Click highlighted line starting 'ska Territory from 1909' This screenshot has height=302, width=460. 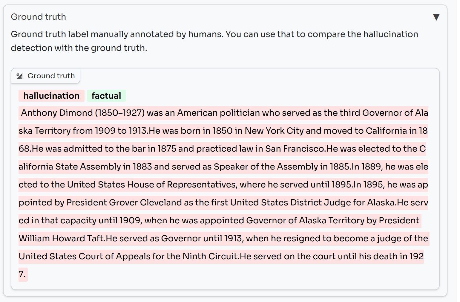pyautogui.click(x=223, y=131)
